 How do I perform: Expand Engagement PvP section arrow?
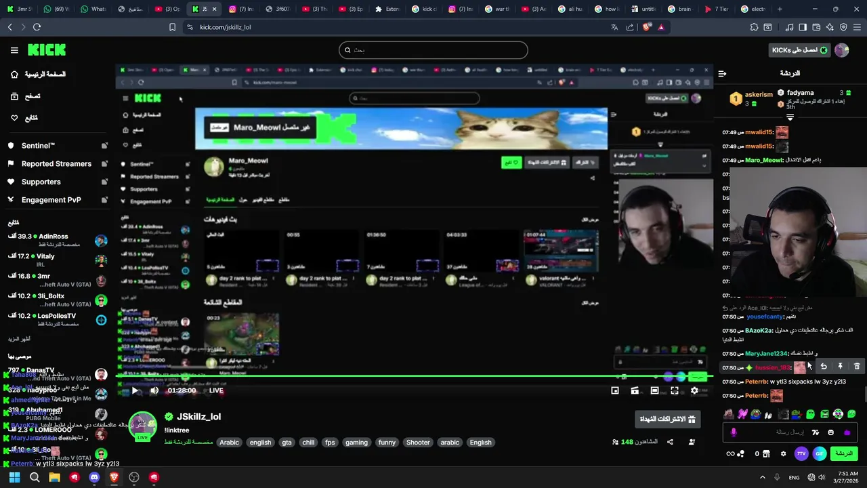pyautogui.click(x=104, y=200)
